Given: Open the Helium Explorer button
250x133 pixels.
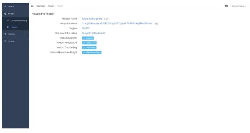Looking at the screenshot, I should coord(88,38).
